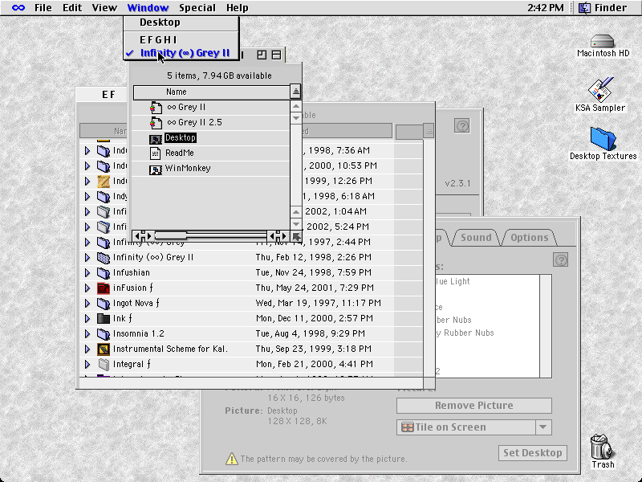Viewport: 642px width, 482px height.
Task: Open the File menu
Action: click(43, 8)
